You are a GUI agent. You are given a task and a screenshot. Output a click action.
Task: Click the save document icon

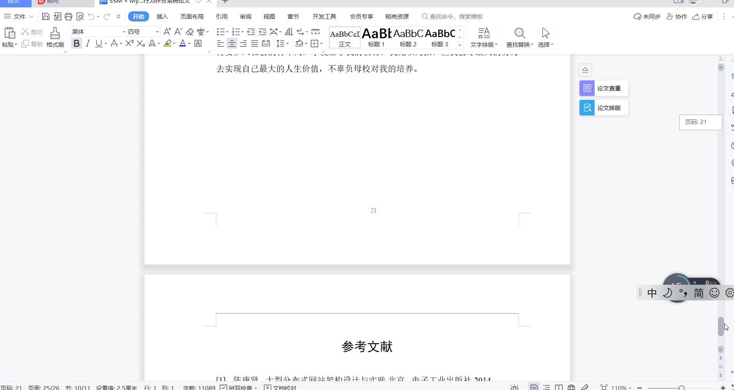tap(46, 16)
